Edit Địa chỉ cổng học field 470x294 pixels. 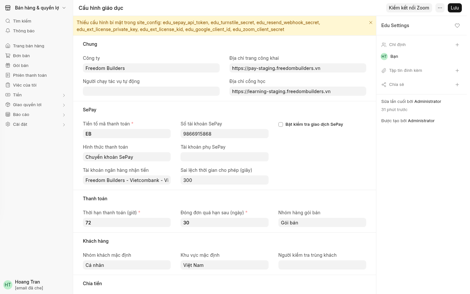pos(298,91)
